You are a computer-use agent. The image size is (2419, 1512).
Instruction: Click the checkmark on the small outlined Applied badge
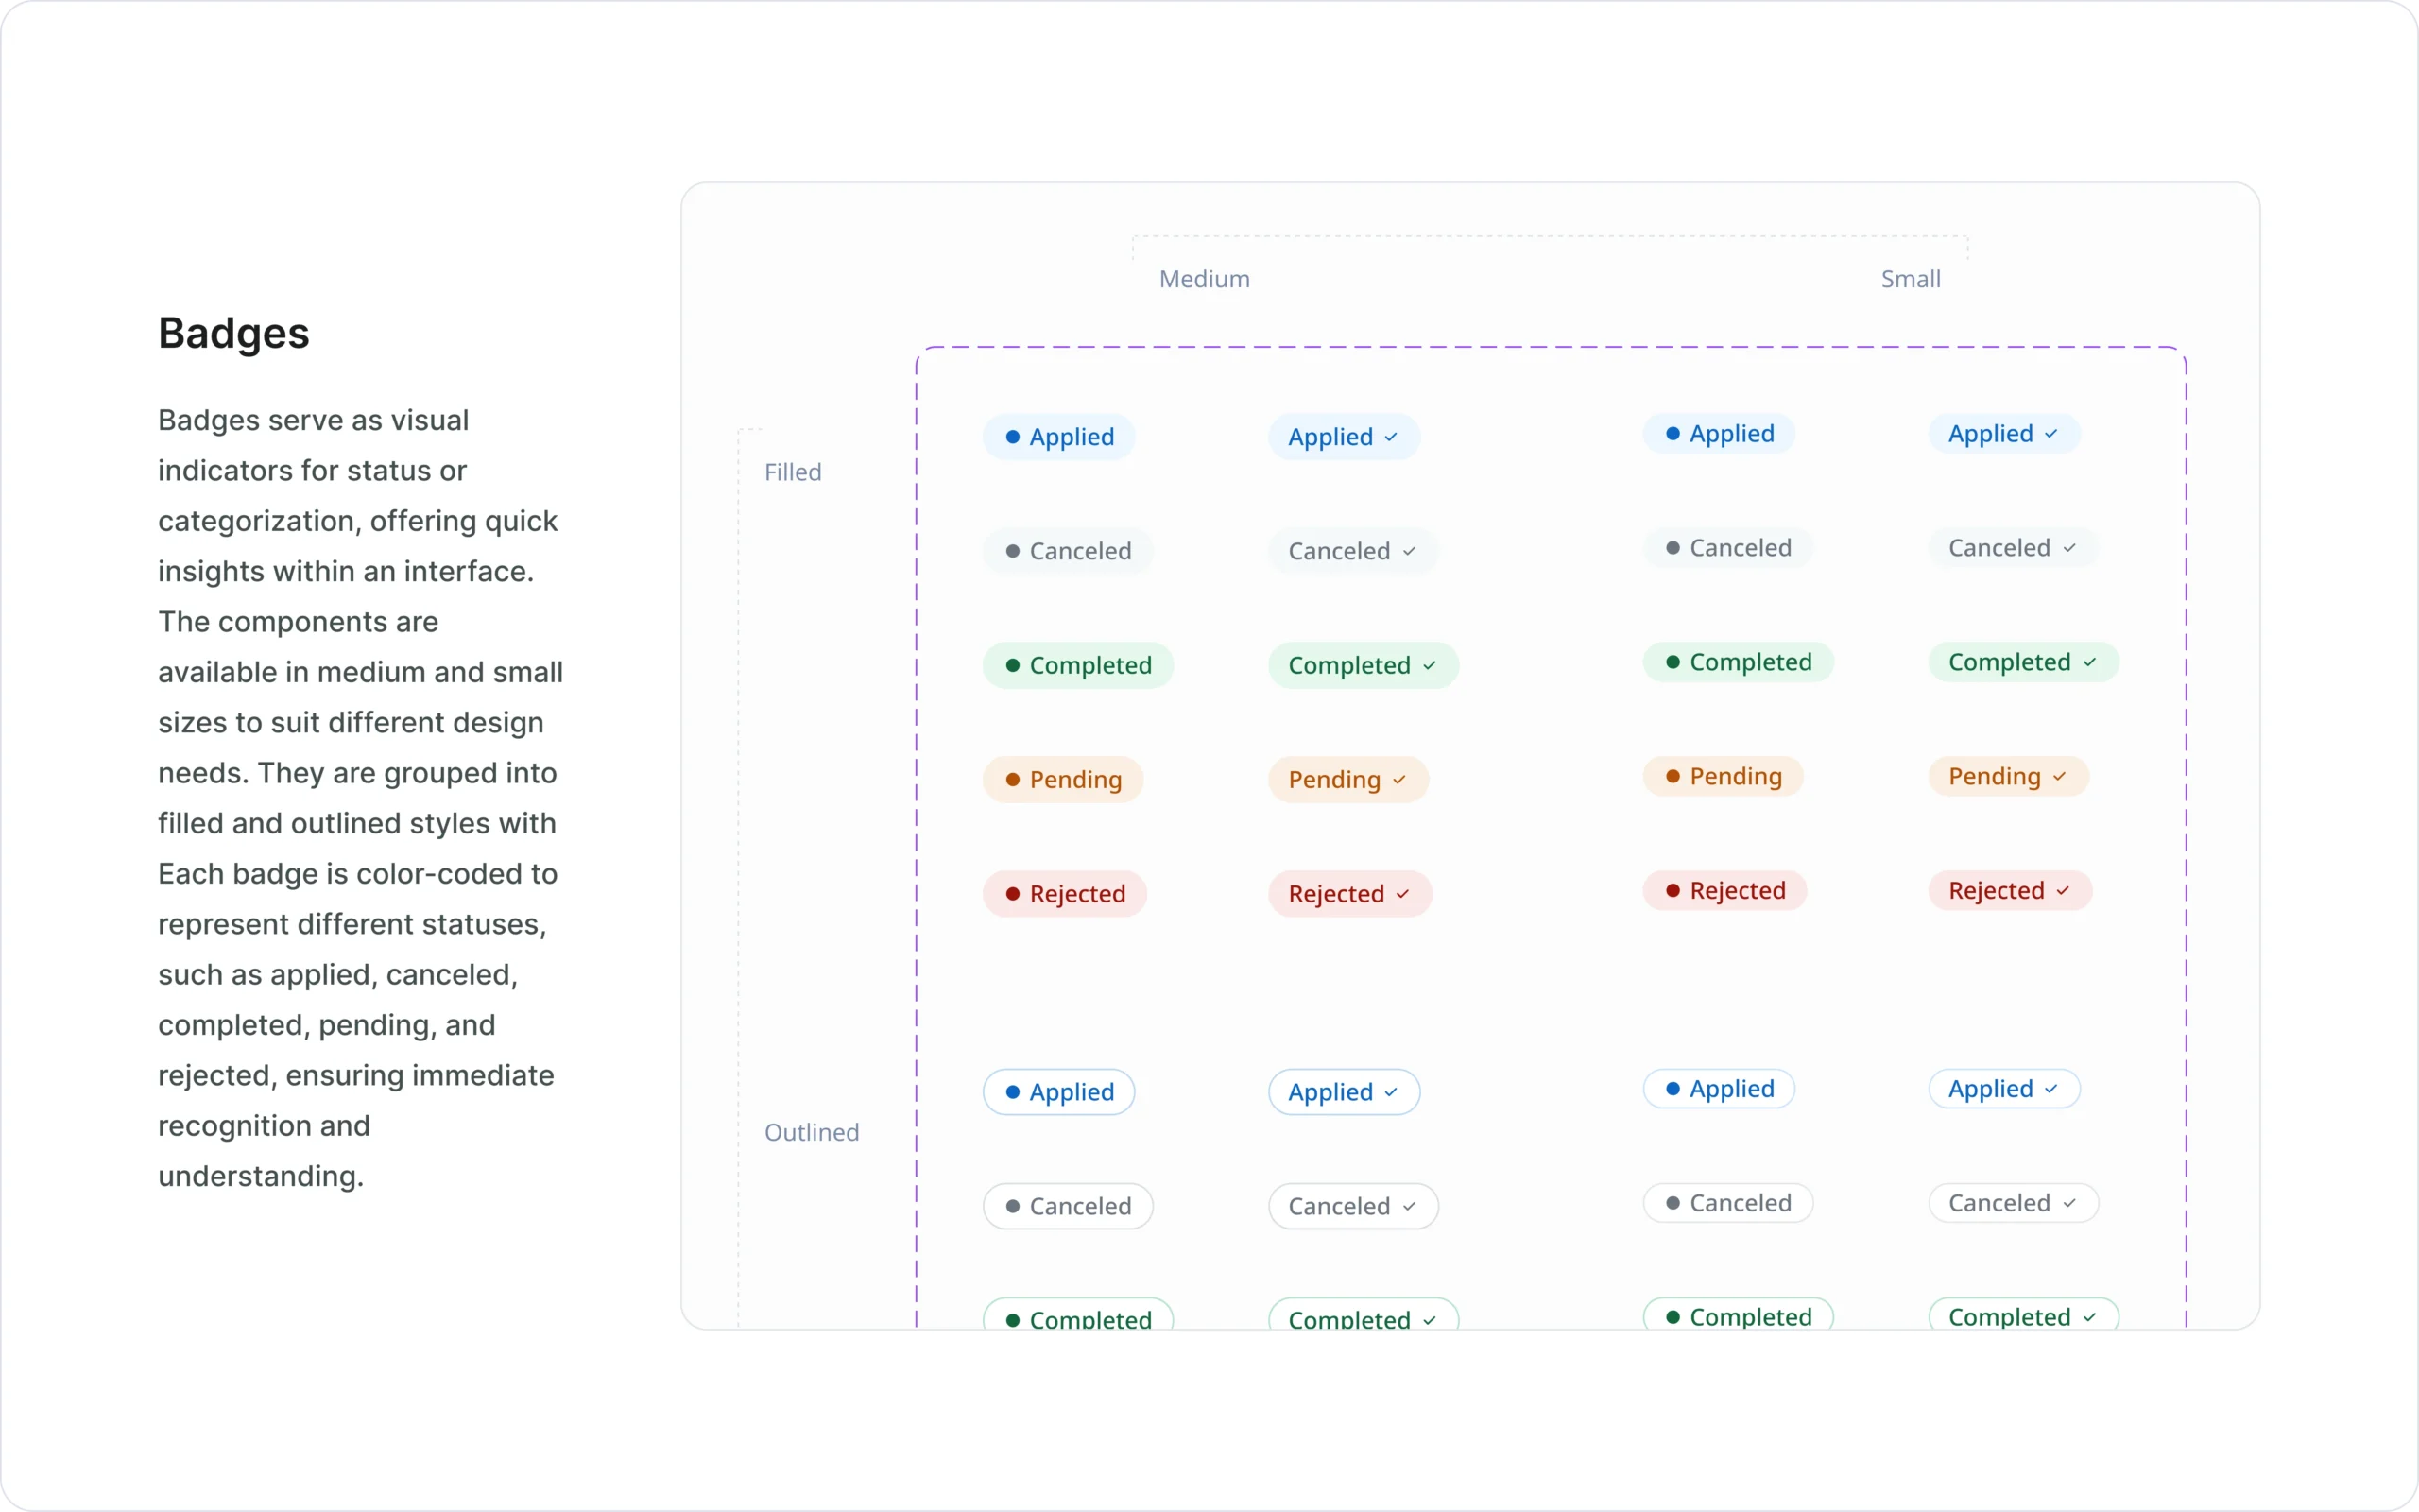(x=2050, y=1088)
